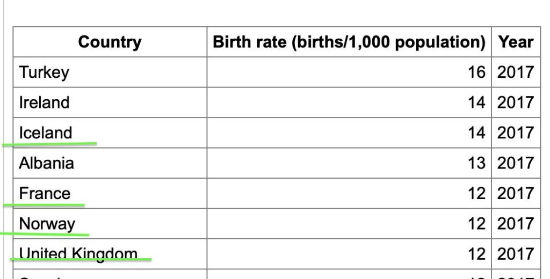Click the Albania country cell
The height and width of the screenshot is (279, 550).
(110, 163)
